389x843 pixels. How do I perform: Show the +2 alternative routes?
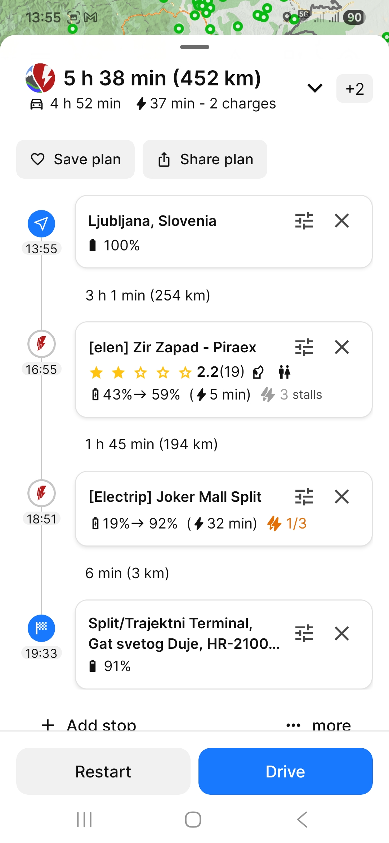click(x=354, y=89)
